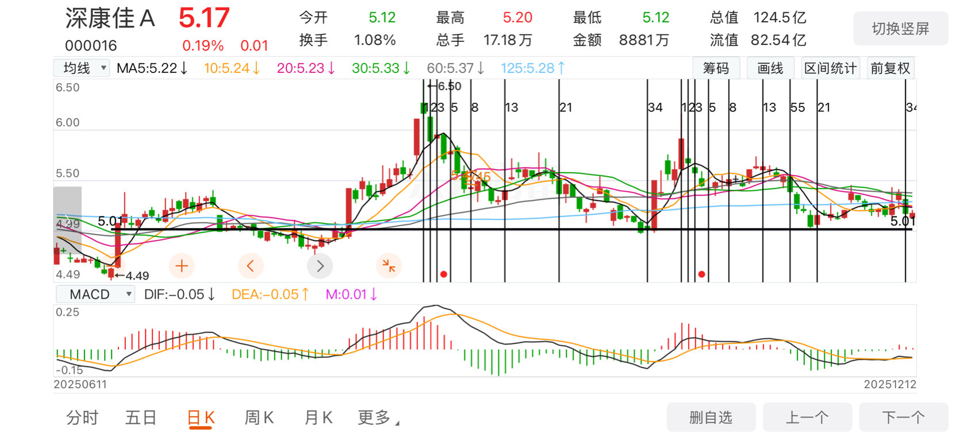
Task: Switch to the 五日 tab
Action: click(141, 417)
